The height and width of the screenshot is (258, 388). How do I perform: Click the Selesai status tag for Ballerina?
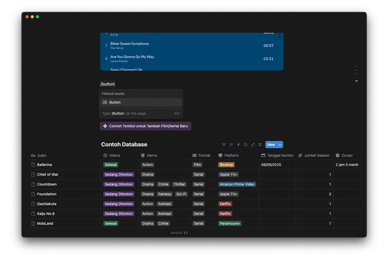point(111,165)
